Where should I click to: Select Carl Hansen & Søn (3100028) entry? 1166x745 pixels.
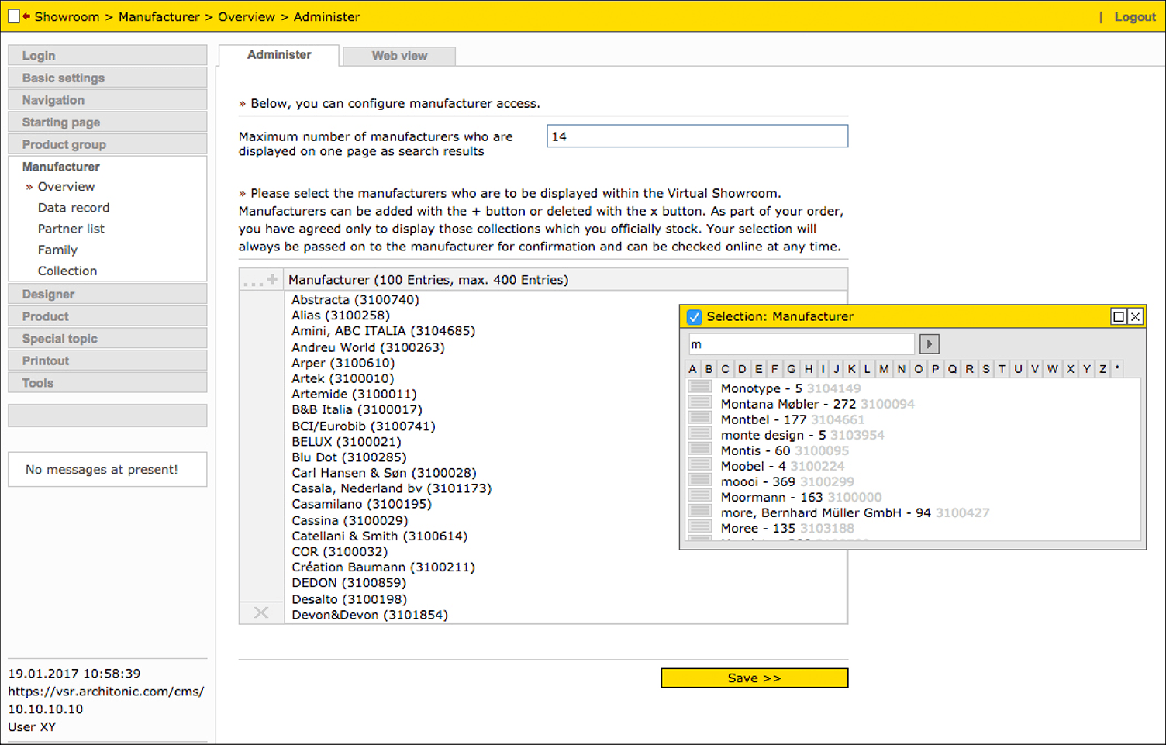(384, 473)
